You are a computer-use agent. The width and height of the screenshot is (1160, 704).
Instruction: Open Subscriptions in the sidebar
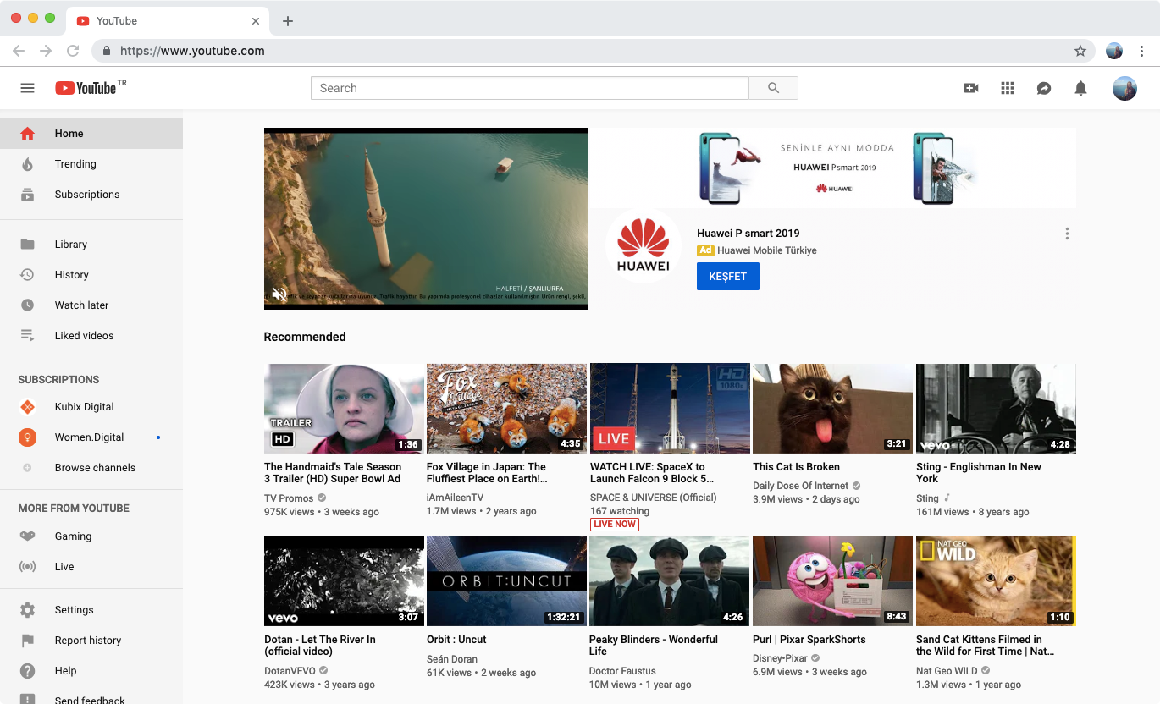coord(91,195)
